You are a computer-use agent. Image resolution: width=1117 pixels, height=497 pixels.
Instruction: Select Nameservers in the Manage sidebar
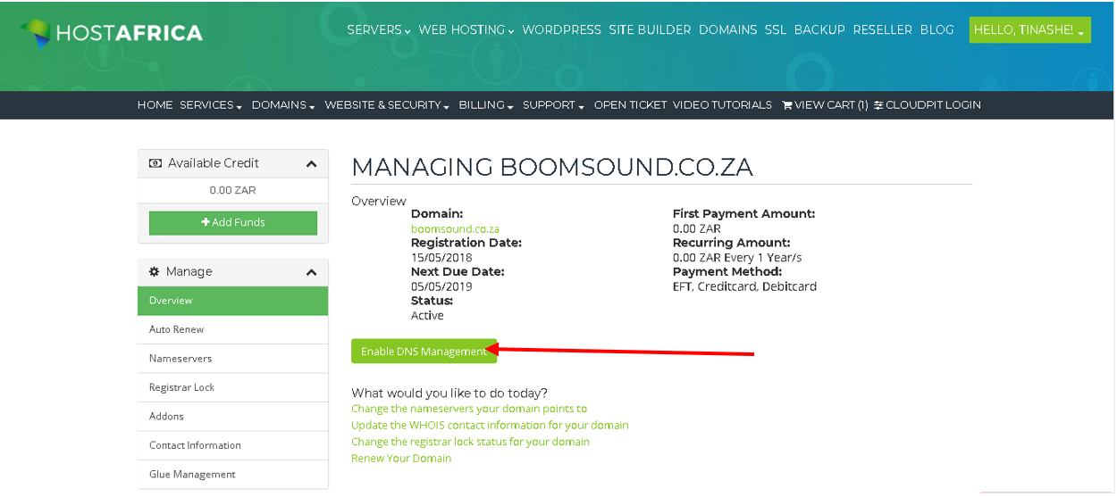click(232, 359)
